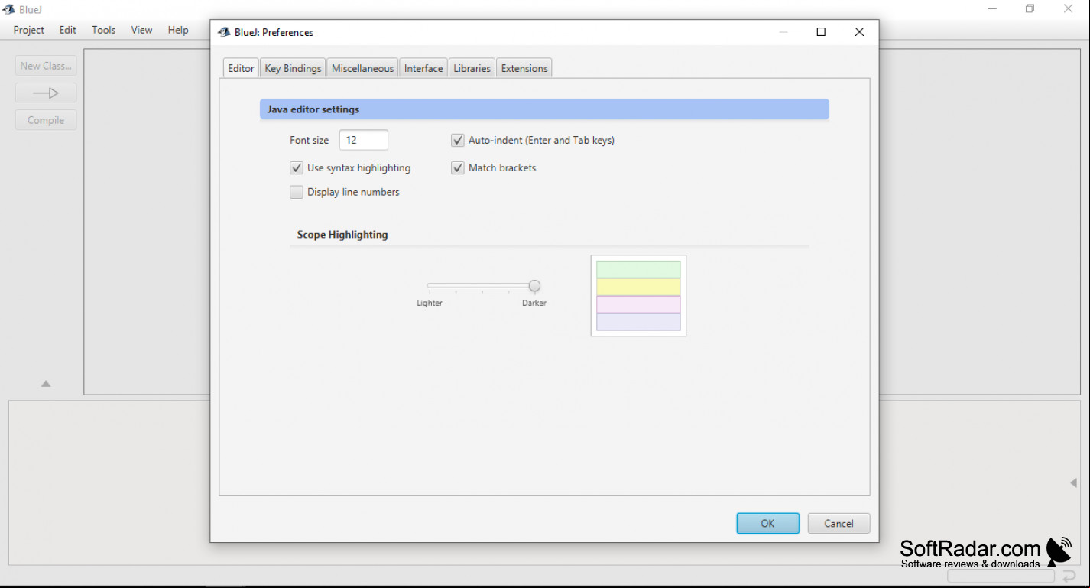Screen dimensions: 1090x588
Task: Enable Display line numbers checkbox
Action: tap(297, 192)
